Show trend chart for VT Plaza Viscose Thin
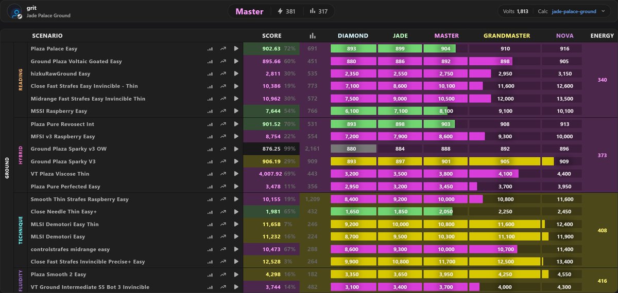Viewport: 618px width, 293px height. (223, 174)
